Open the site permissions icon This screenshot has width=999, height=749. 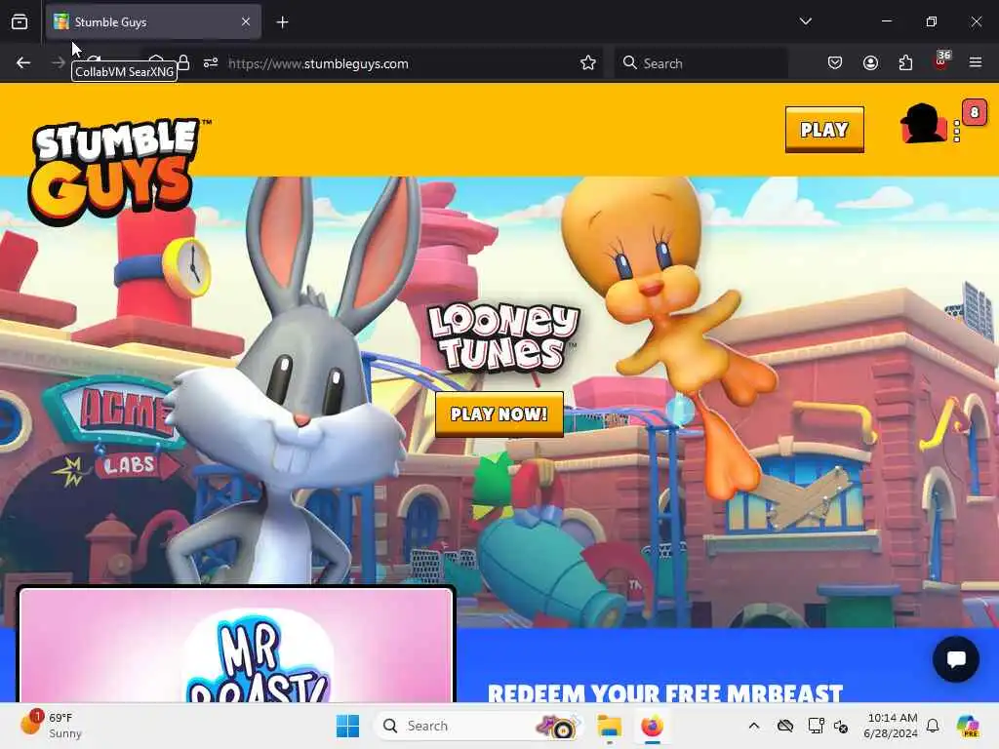click(x=211, y=62)
